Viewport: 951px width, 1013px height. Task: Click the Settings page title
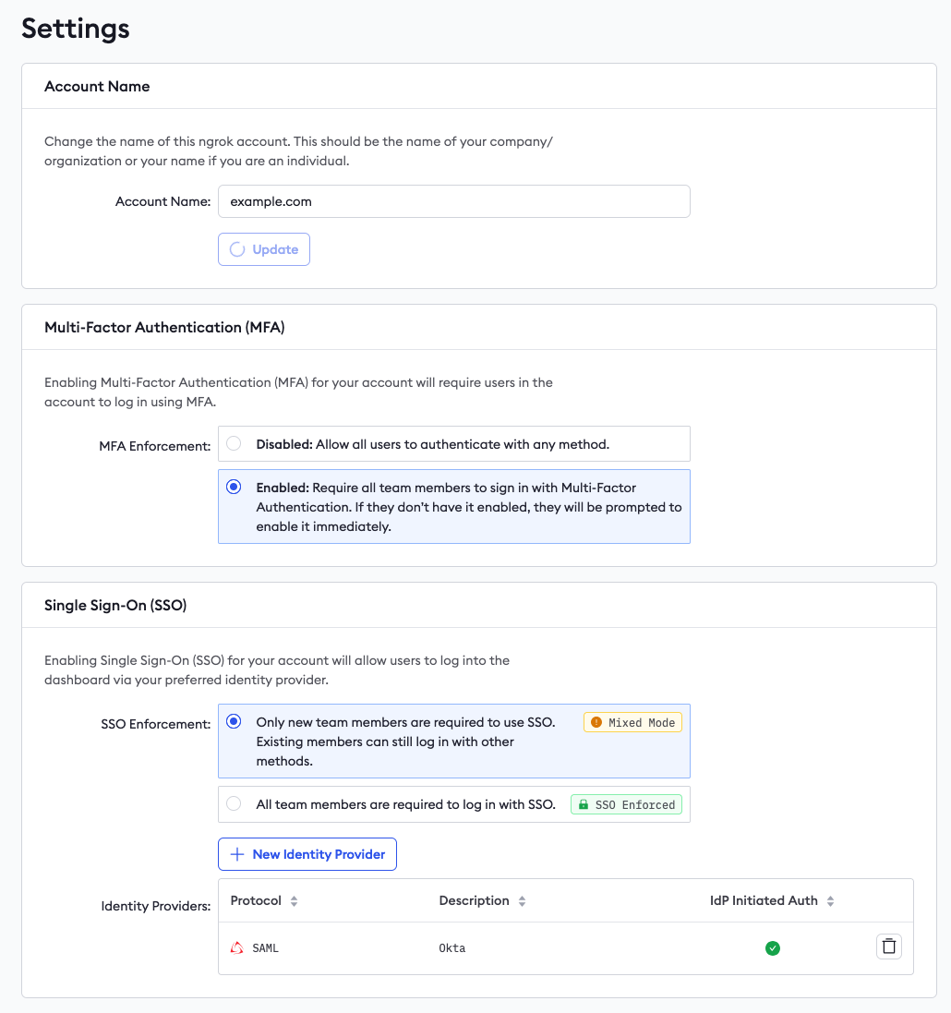pyautogui.click(x=76, y=29)
